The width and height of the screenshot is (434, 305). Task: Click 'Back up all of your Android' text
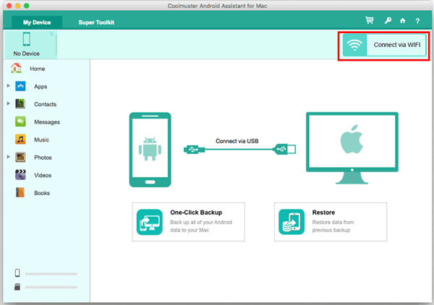click(x=201, y=222)
